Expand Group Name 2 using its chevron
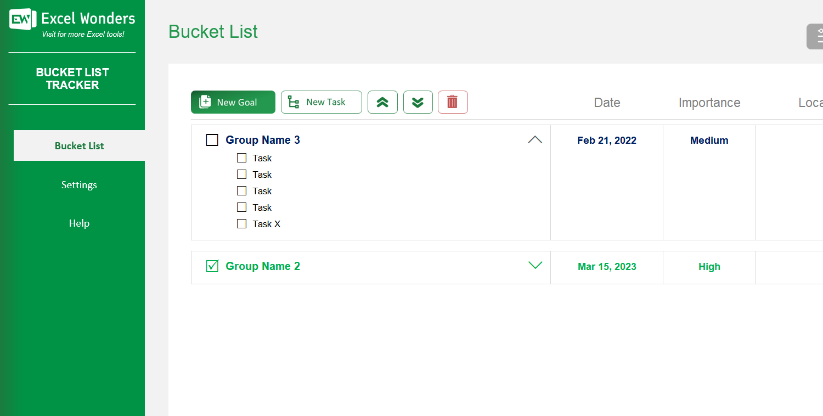Screen dimensions: 823x416 click(535, 266)
